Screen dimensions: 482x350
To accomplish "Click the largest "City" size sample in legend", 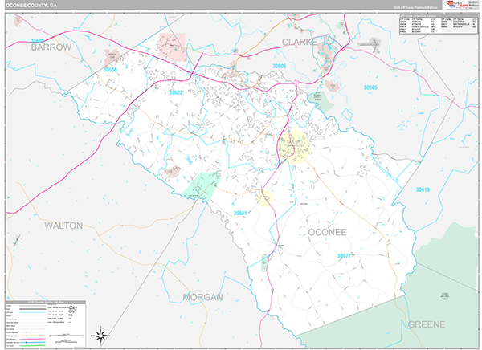I will 73,308.
